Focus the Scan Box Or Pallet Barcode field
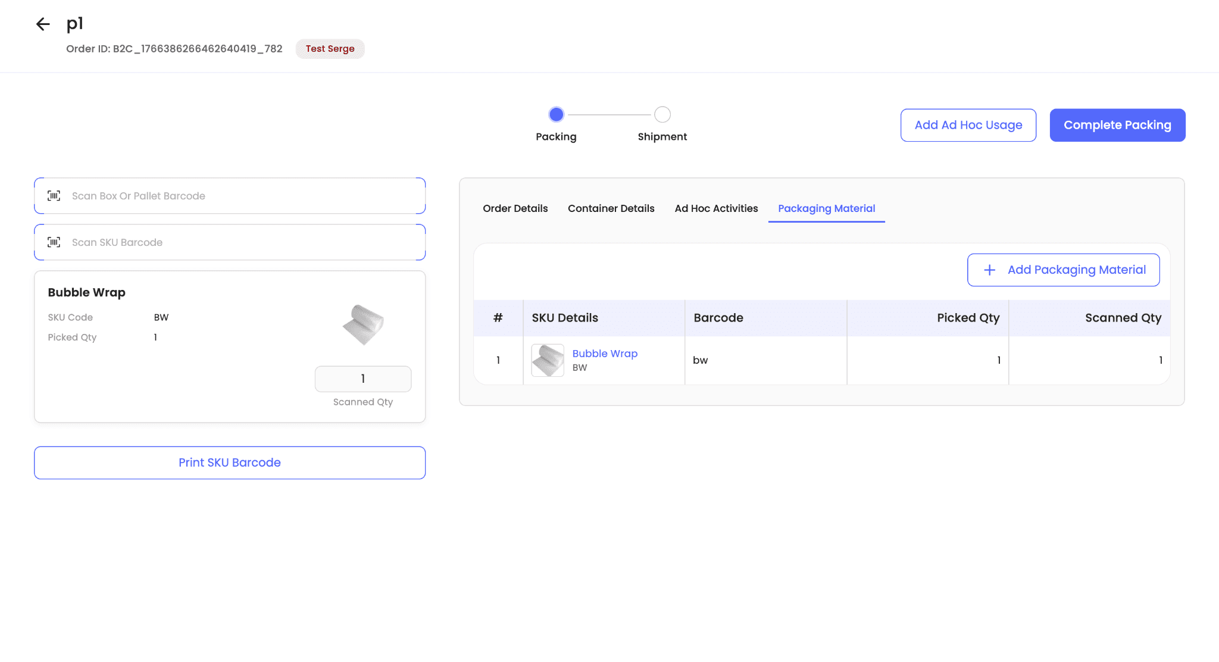Screen dimensions: 1219x662 pos(238,196)
